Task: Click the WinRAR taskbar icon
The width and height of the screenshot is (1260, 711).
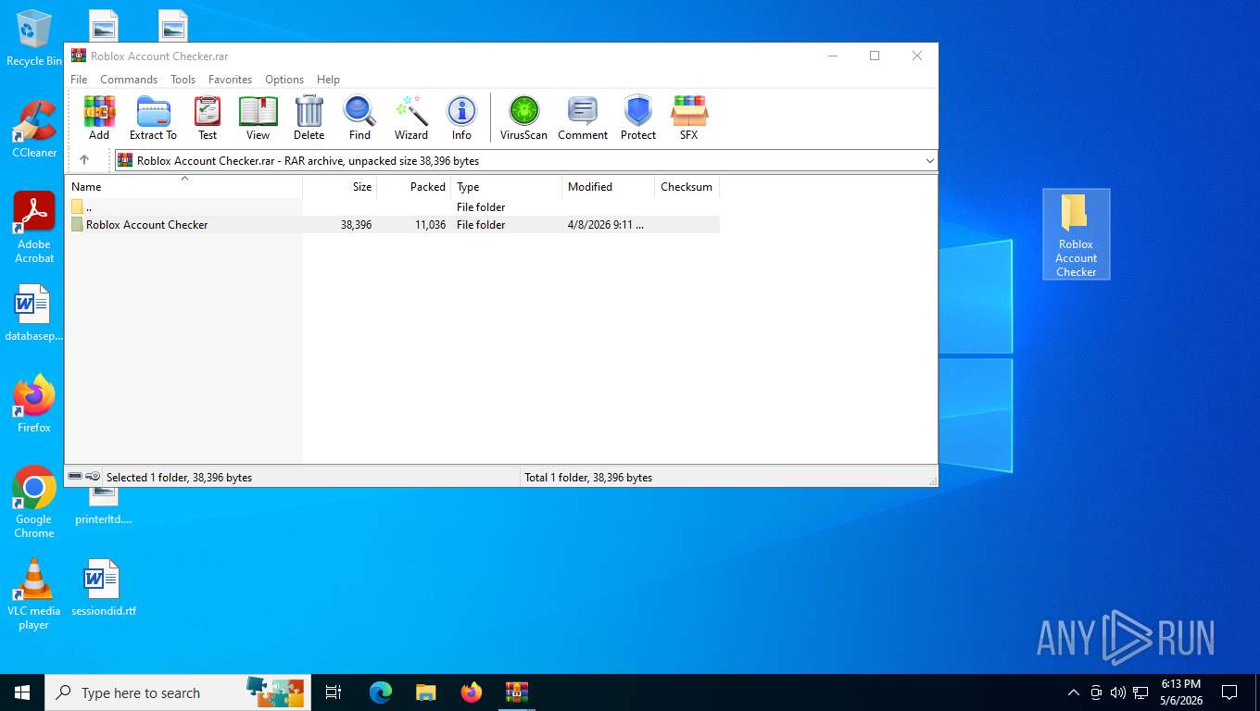Action: [x=517, y=692]
